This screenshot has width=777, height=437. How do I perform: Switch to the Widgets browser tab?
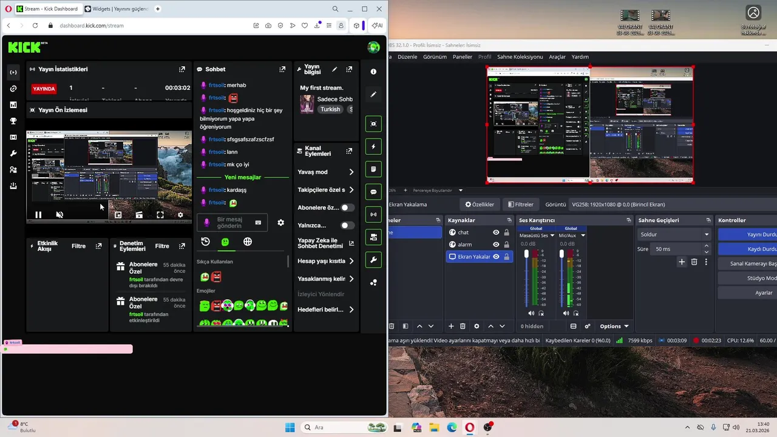117,9
